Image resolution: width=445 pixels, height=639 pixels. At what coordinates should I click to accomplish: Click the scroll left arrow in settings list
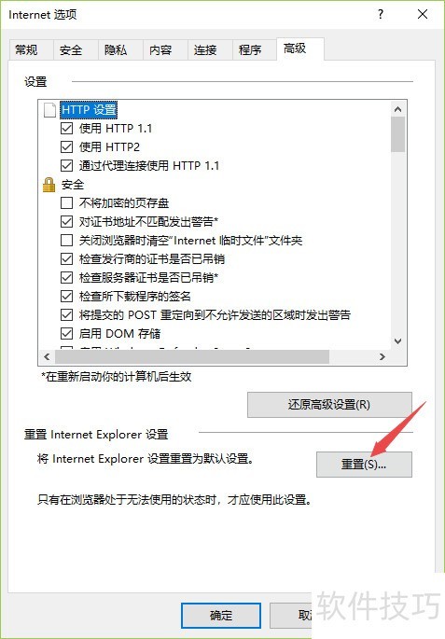click(47, 357)
